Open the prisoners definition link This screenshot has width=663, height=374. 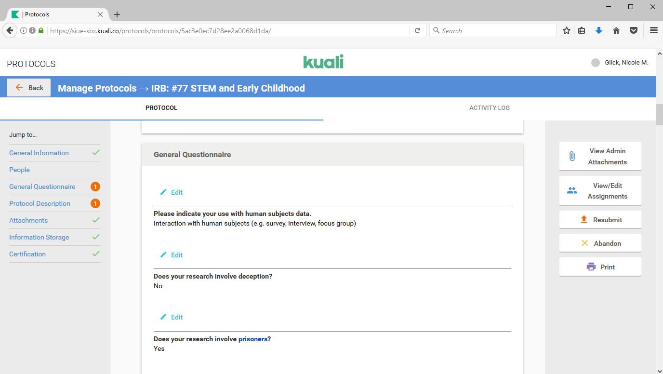click(253, 339)
